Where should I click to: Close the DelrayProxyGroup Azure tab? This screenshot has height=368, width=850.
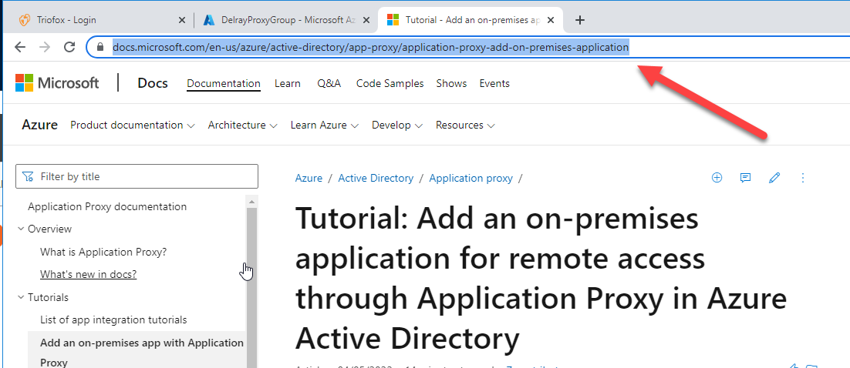366,20
